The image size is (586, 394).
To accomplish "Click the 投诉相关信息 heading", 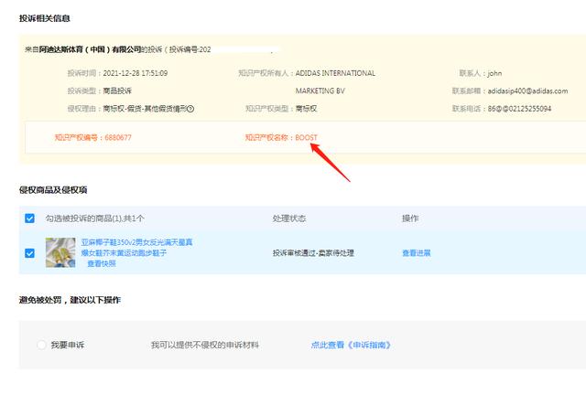I will click(x=45, y=18).
